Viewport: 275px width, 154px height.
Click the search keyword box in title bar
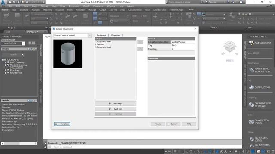[x=184, y=2]
